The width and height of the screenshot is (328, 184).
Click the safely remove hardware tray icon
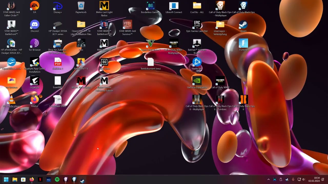[x=281, y=179]
